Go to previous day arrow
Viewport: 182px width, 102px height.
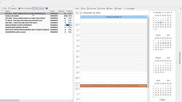77,13
